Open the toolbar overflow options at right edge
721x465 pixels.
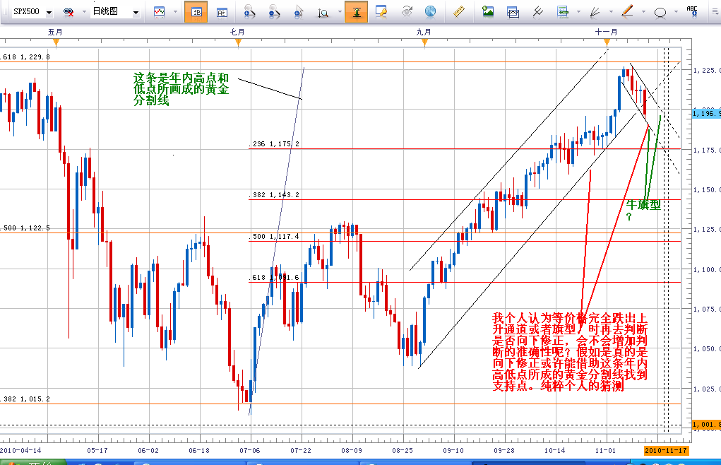tap(715, 12)
